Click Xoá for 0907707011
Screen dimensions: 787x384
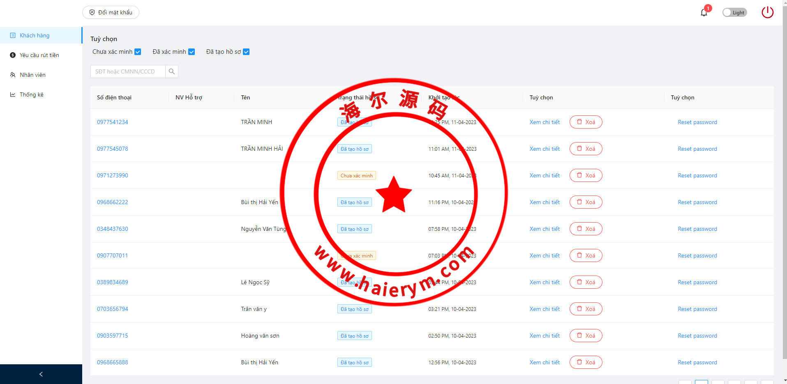pos(586,255)
